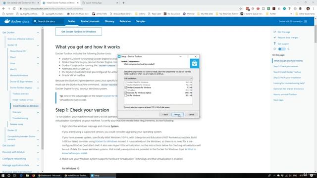Uncheck Docker Compose for Windows component
This screenshot has height=178, width=317.
[125, 88]
